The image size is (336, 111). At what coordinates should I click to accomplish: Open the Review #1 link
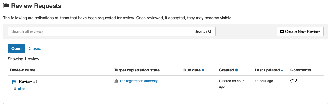tap(28, 82)
